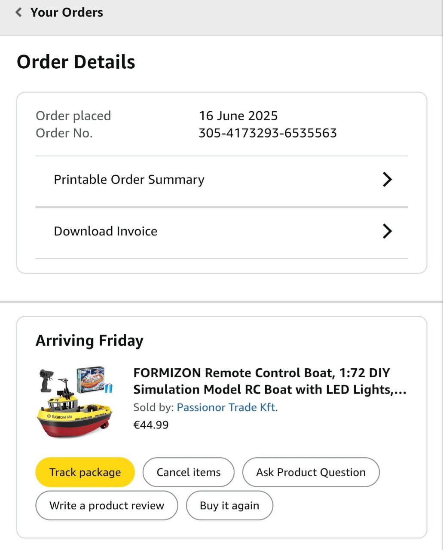The height and width of the screenshot is (550, 443).
Task: Click the Order Details page heading
Action: point(76,62)
